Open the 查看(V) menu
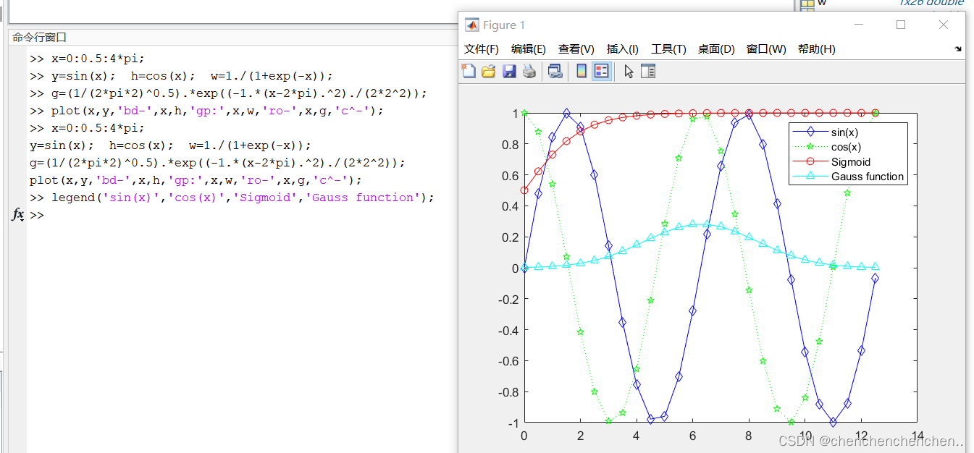This screenshot has height=453, width=974. click(576, 49)
